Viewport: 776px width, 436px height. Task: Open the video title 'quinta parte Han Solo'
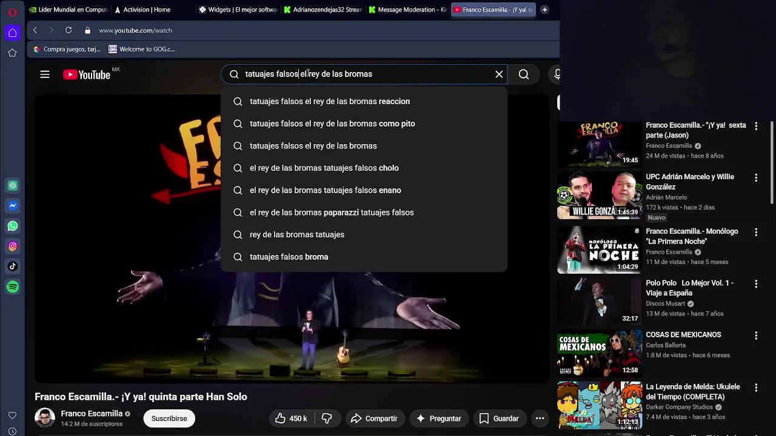pos(141,397)
